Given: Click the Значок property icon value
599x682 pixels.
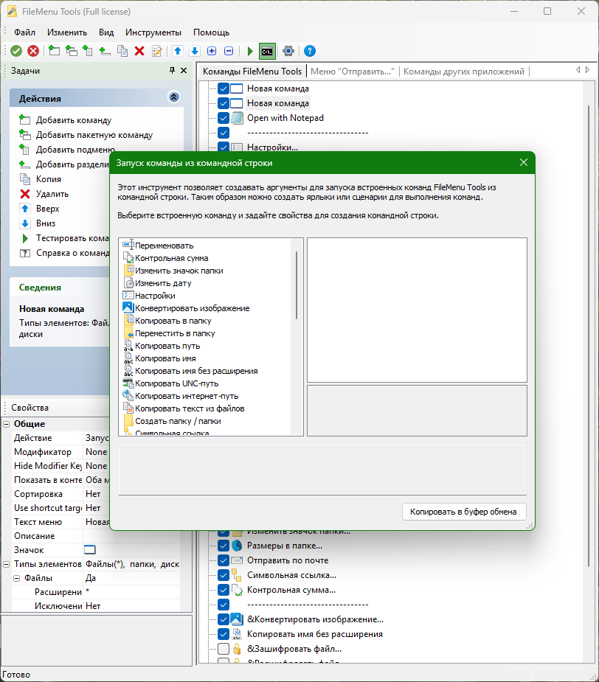Looking at the screenshot, I should coord(90,550).
